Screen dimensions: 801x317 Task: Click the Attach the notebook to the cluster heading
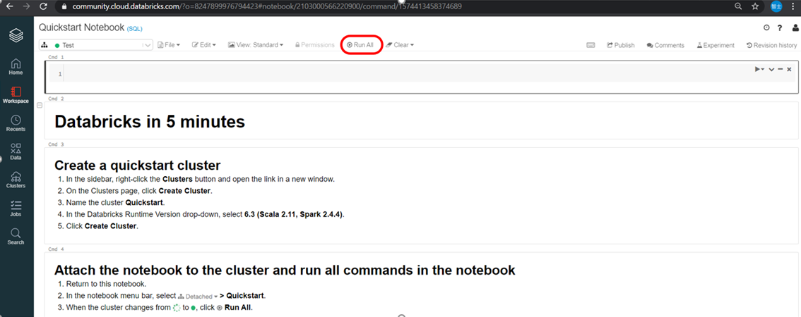point(285,270)
